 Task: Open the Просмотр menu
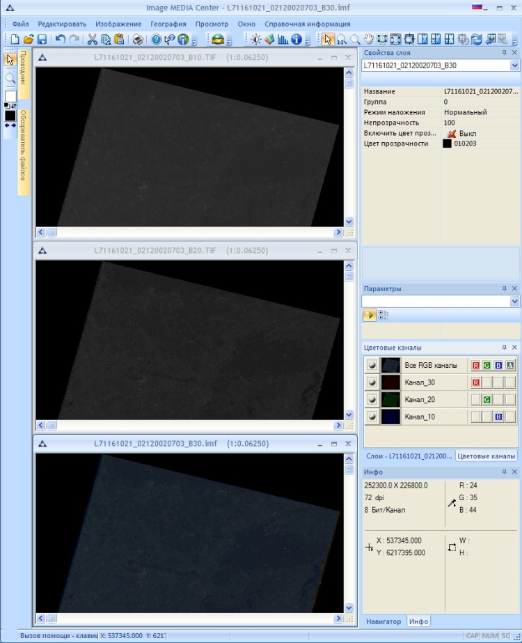point(212,24)
